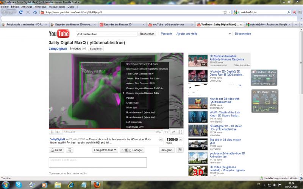303x189 pixels.
Task: Open the taskbar volume tray icon
Action: [x=275, y=185]
